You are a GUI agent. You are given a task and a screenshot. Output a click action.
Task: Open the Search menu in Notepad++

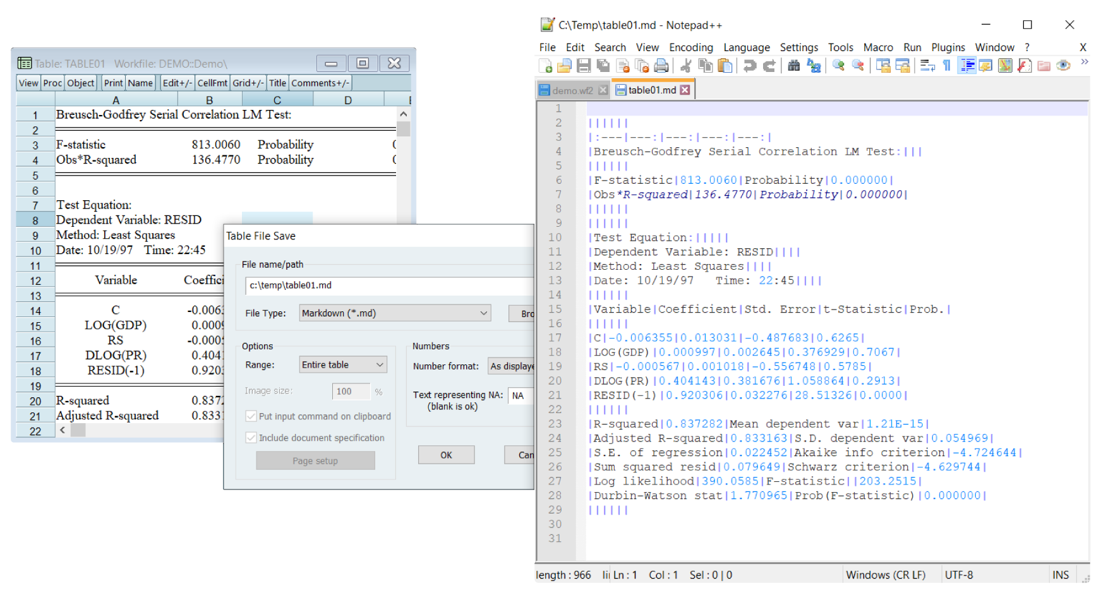610,47
